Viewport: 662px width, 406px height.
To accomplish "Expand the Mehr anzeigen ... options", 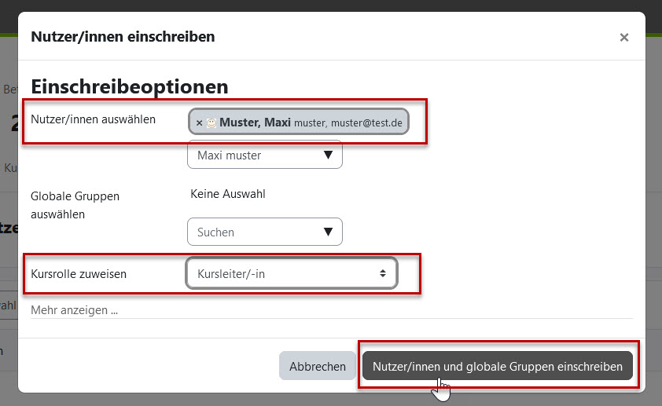I will pyautogui.click(x=75, y=310).
